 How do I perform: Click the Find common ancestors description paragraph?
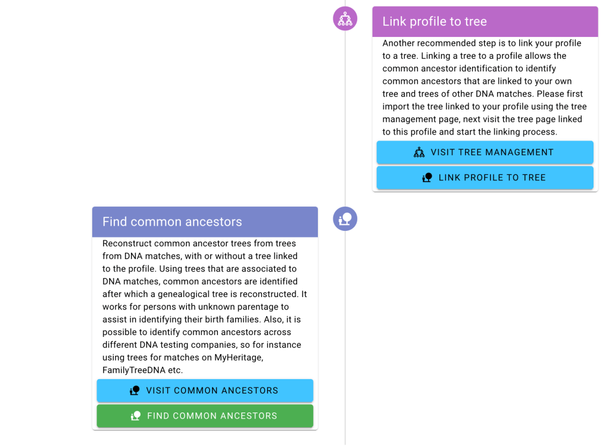pos(205,307)
